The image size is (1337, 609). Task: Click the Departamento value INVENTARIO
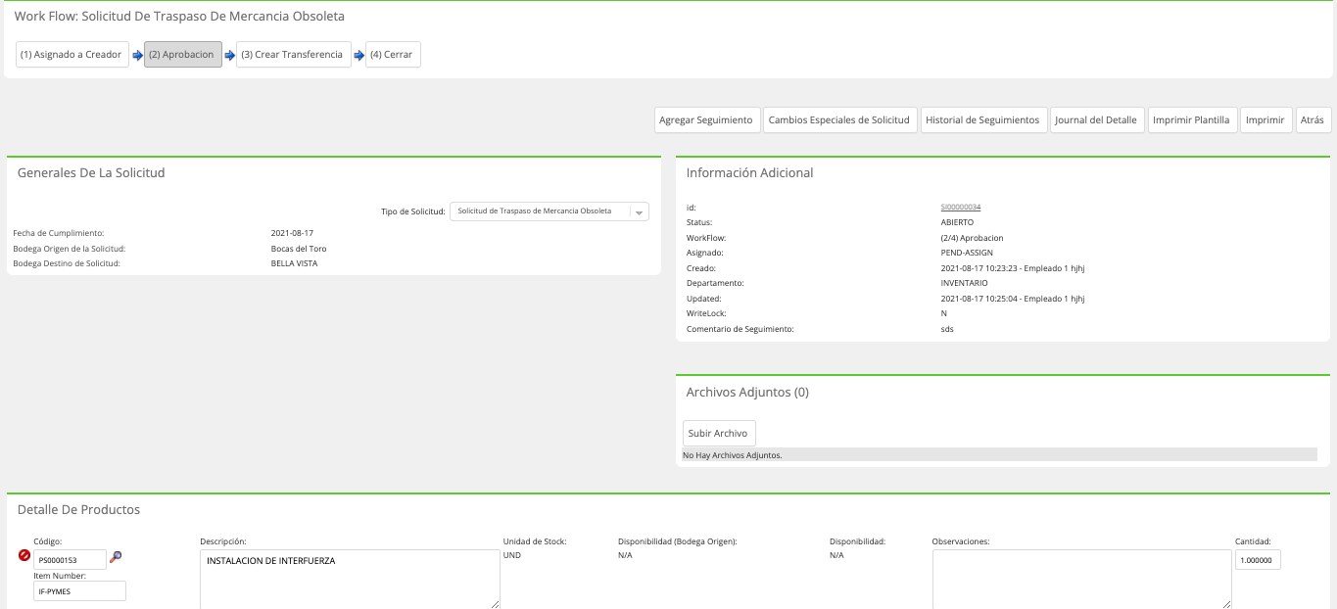click(964, 284)
